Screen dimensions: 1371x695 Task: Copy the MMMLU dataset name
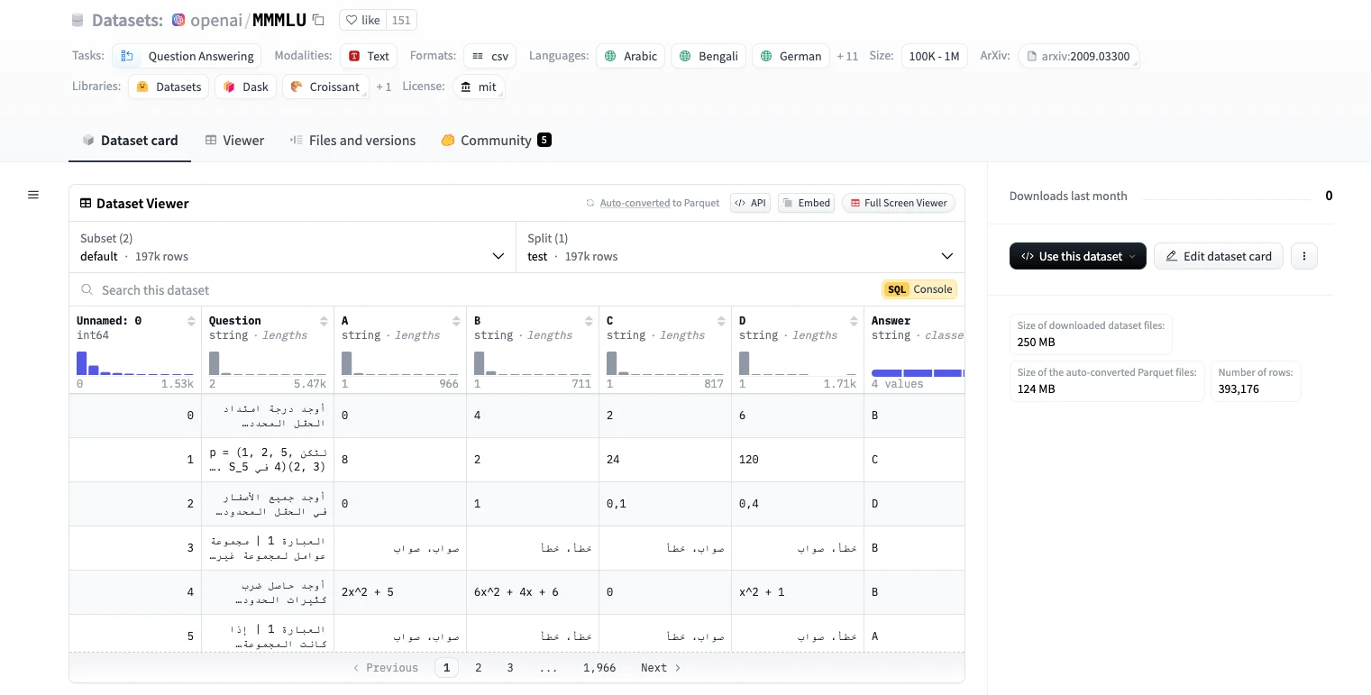click(x=317, y=19)
